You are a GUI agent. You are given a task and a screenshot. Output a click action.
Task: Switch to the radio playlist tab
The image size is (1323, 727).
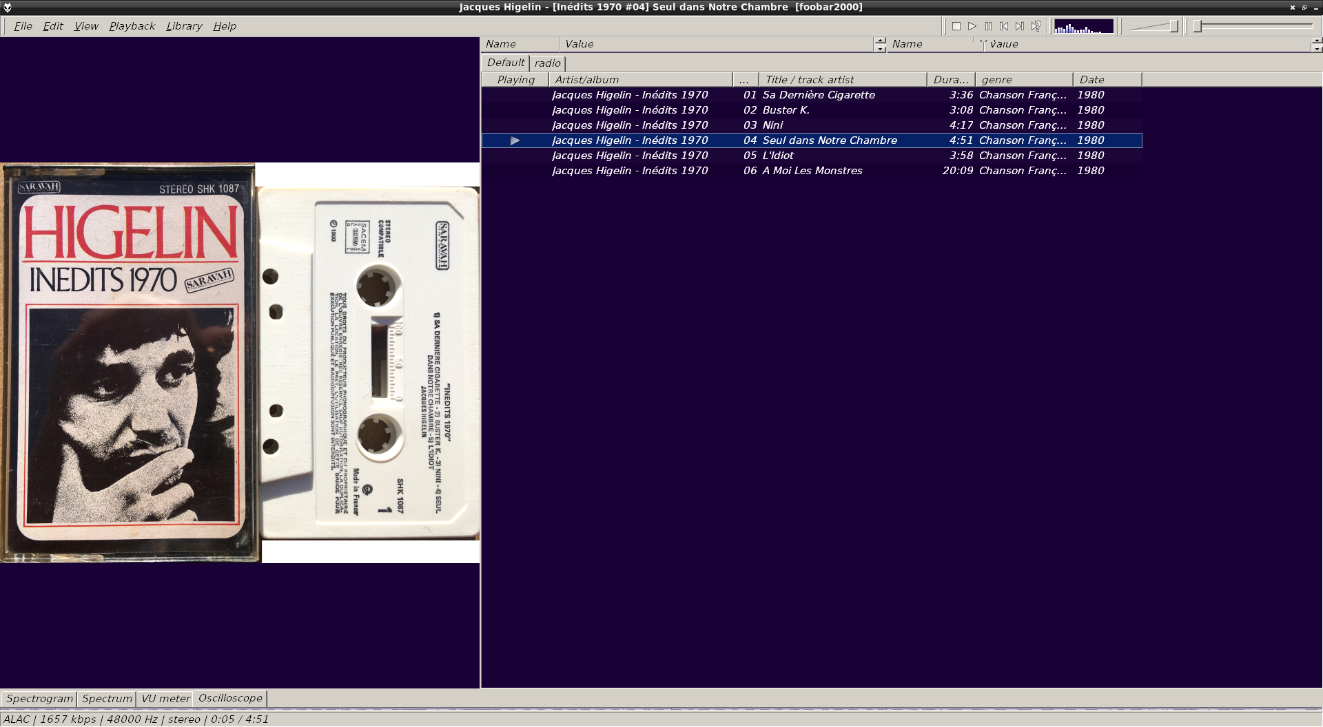[x=548, y=63]
